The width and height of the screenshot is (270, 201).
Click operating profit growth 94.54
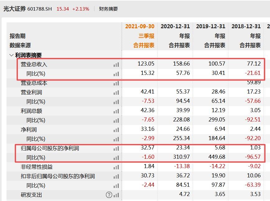click(183, 101)
